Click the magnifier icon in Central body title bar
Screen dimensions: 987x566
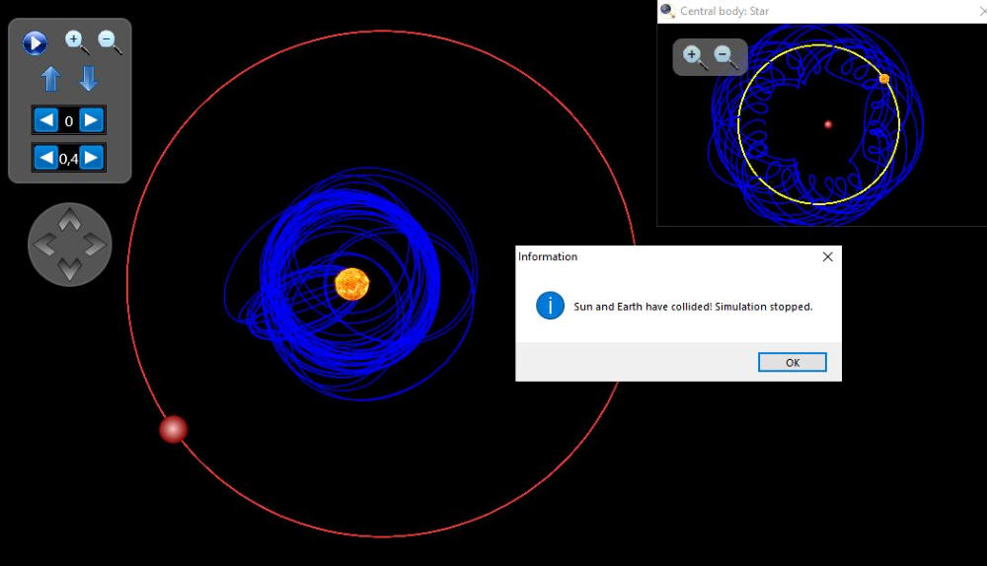point(667,11)
